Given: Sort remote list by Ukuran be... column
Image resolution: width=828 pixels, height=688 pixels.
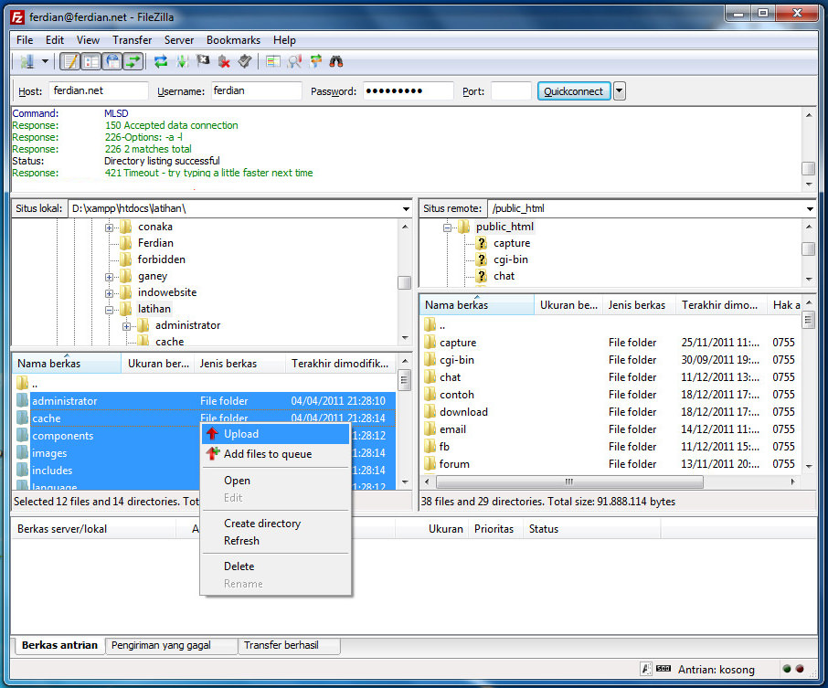Looking at the screenshot, I should pyautogui.click(x=568, y=304).
